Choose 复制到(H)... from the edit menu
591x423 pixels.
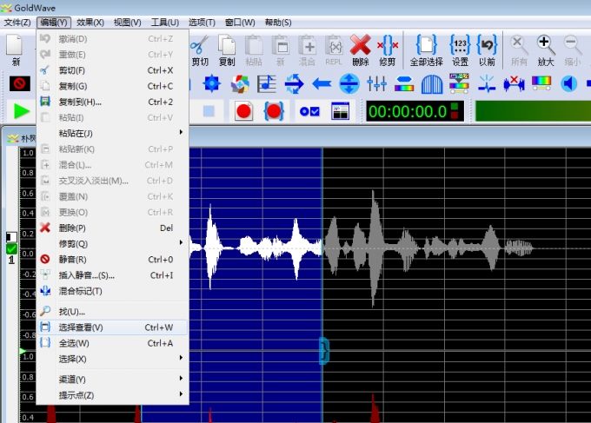(x=113, y=102)
